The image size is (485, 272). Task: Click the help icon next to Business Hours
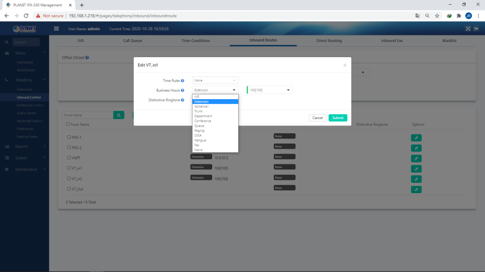(x=182, y=90)
